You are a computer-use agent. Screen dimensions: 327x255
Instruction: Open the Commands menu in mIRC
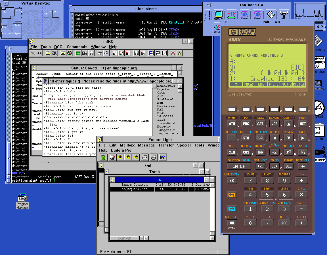coord(77,47)
